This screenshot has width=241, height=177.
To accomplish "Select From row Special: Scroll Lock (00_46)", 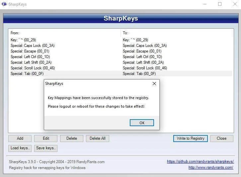I will tap(33, 68).
